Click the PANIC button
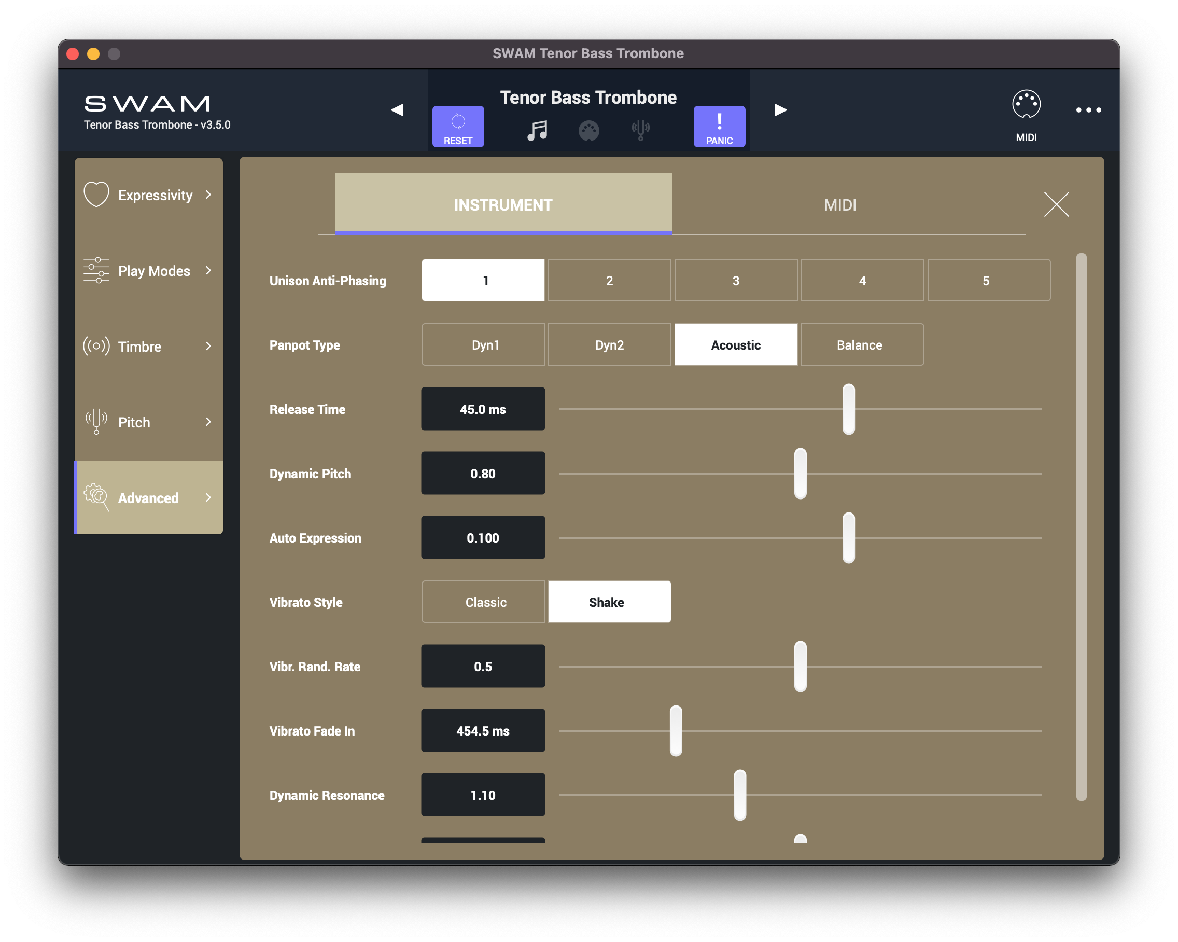Screen dimensions: 1178x942 point(719,126)
